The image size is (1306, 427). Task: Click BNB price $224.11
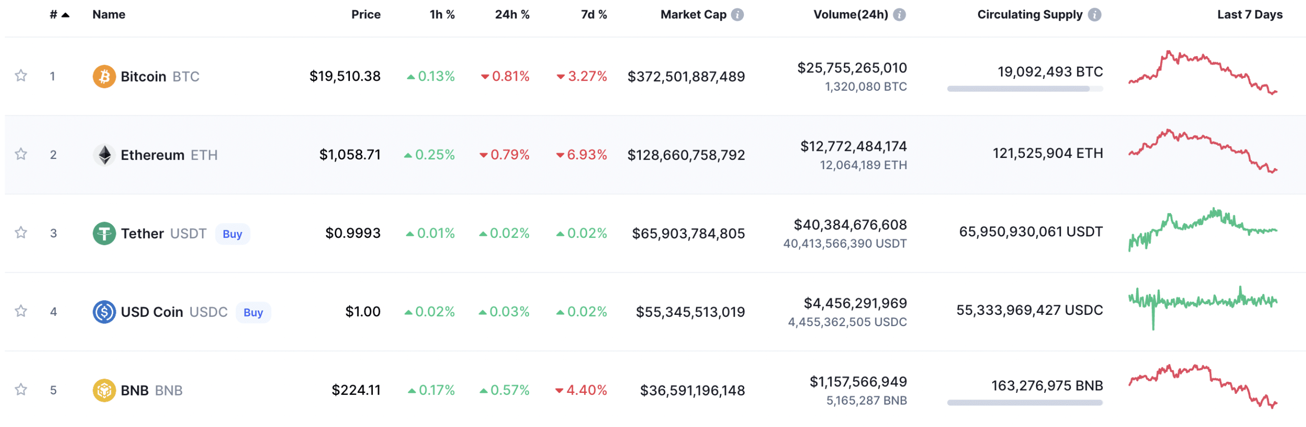[356, 390]
